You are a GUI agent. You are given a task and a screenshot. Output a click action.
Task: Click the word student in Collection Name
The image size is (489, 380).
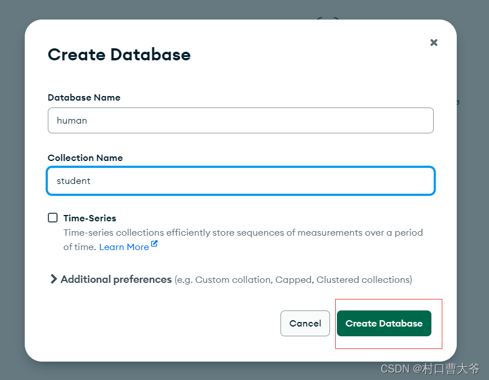[74, 181]
